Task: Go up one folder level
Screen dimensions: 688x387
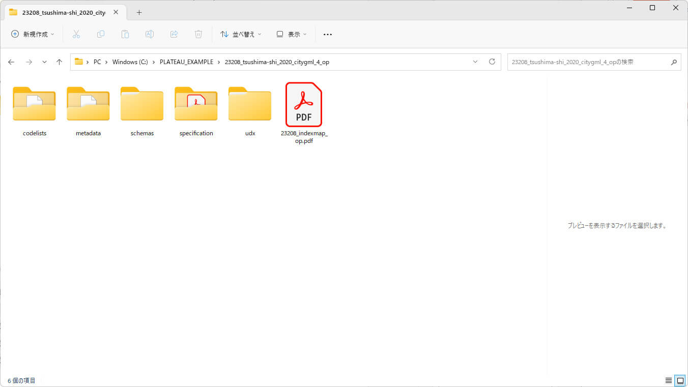Action: (59, 62)
